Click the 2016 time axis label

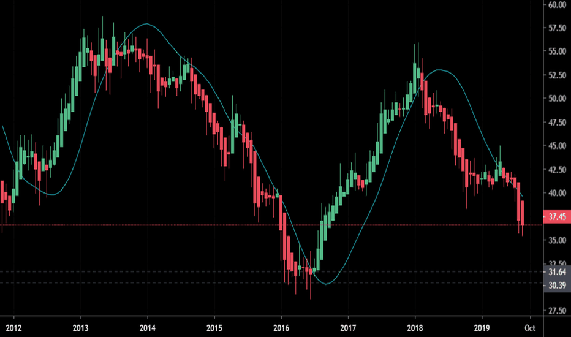tap(281, 328)
